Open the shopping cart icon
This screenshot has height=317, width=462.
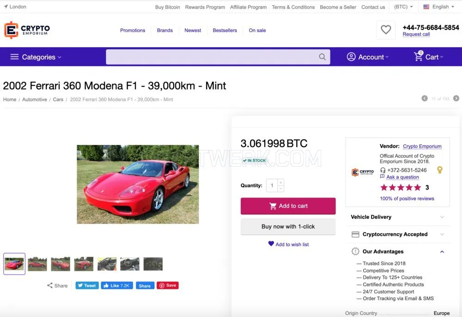pos(419,56)
